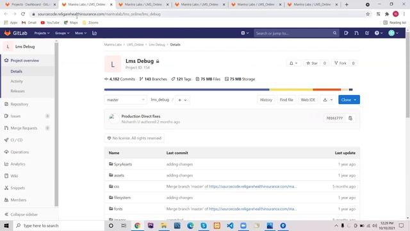Click the History button

pyautogui.click(x=266, y=100)
